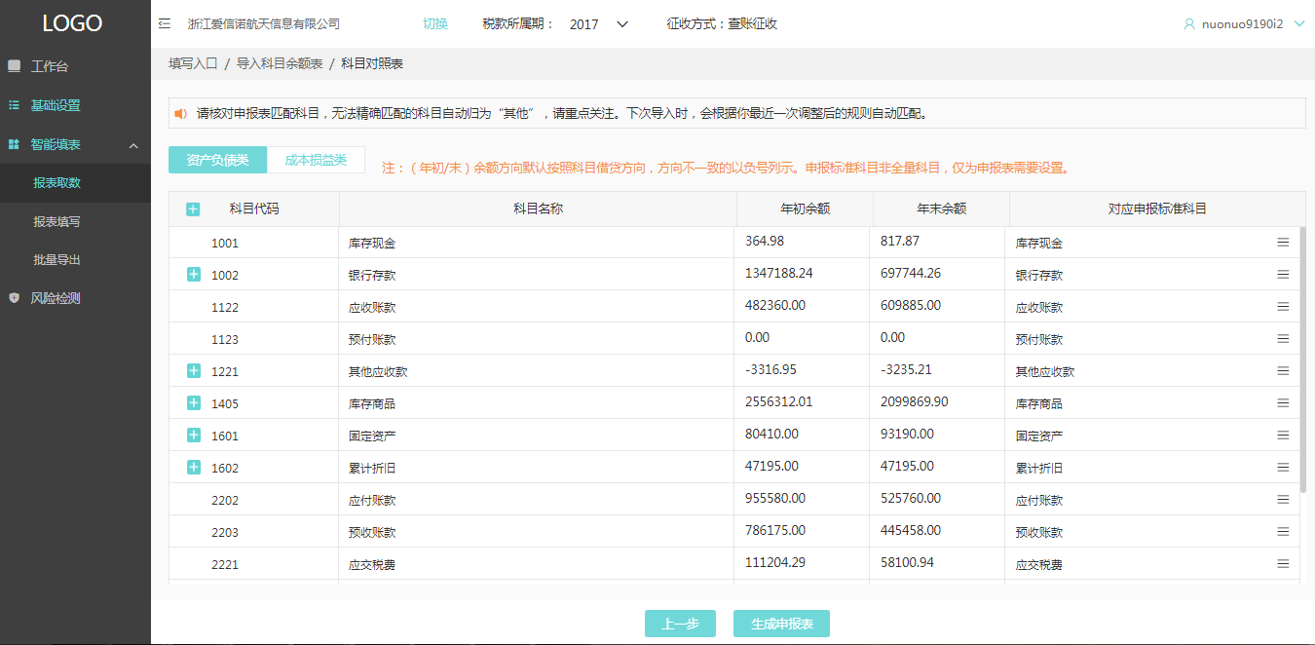Image resolution: width=1315 pixels, height=645 pixels.
Task: Click the speaker notice icon
Action: coord(180,113)
